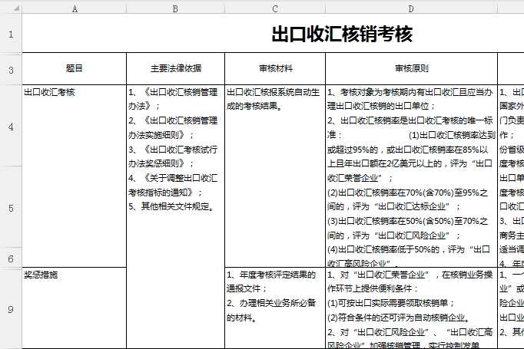The width and height of the screenshot is (524, 349).
Task: Click the select-all corner triangle
Action: tap(11, 8)
